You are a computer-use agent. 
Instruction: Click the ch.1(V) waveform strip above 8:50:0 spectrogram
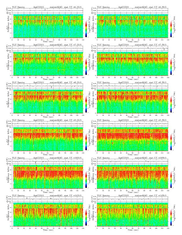132,86
